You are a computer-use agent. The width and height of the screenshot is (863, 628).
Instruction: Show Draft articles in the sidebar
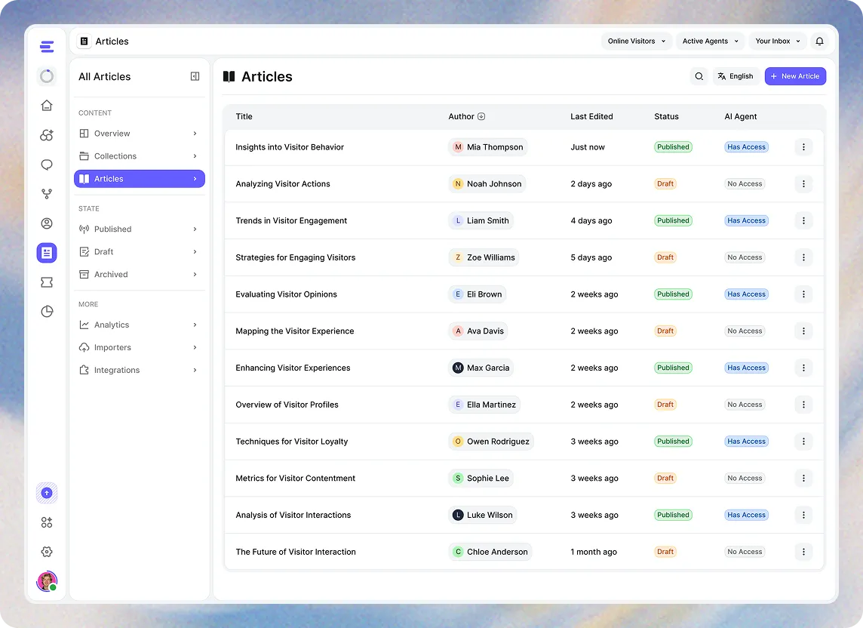click(x=140, y=252)
